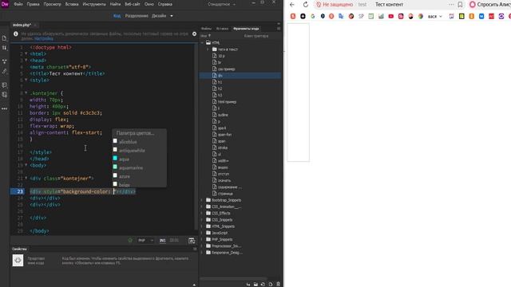The height and width of the screenshot is (287, 511).
Task: Expand the PHP_Snippets folder
Action: point(202,239)
